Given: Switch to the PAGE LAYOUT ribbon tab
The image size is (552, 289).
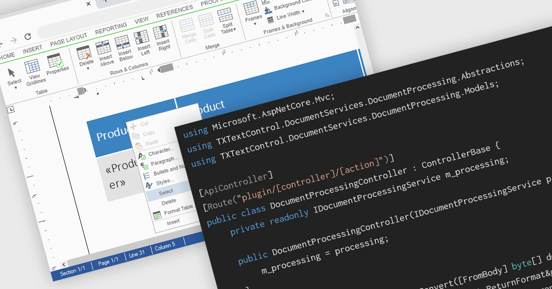Looking at the screenshot, I should coord(69,39).
